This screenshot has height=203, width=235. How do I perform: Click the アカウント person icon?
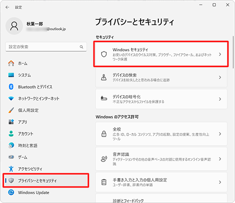pos(11,134)
